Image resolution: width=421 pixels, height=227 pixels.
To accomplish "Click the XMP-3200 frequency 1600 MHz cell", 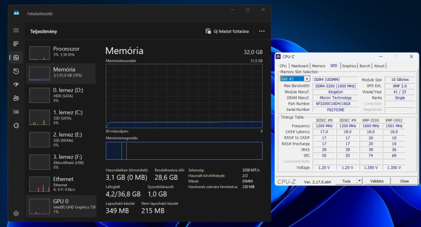I will pyautogui.click(x=370, y=126).
